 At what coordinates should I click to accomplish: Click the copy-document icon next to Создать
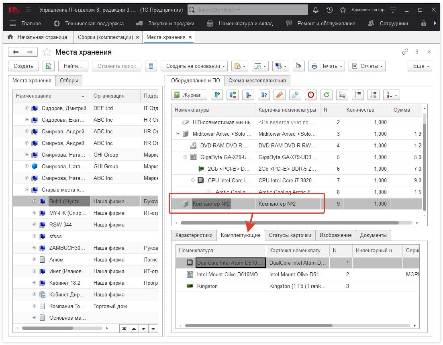48,66
